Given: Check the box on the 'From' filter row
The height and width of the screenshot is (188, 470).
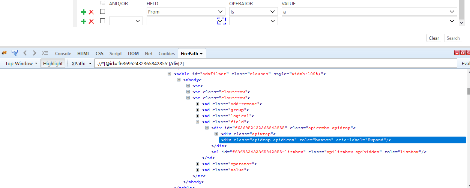Looking at the screenshot, I should 102,12.
